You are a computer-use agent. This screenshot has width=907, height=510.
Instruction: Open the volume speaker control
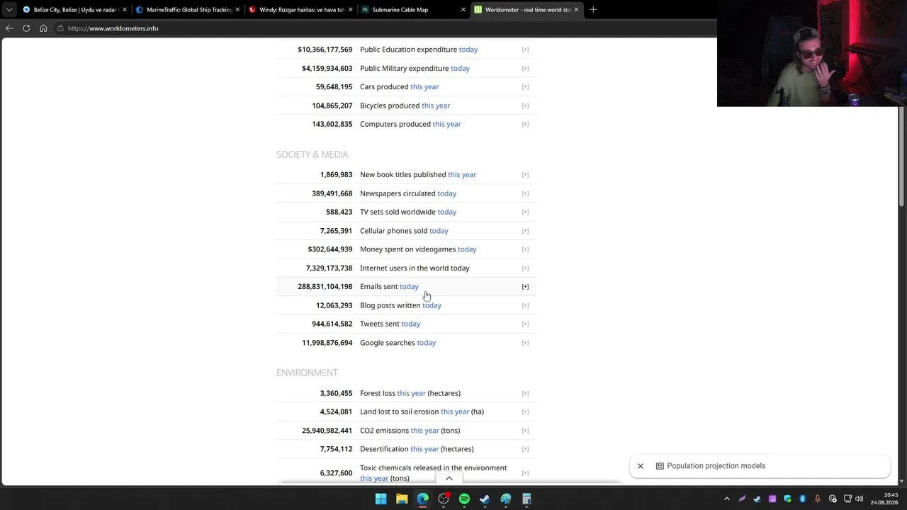coord(860,499)
